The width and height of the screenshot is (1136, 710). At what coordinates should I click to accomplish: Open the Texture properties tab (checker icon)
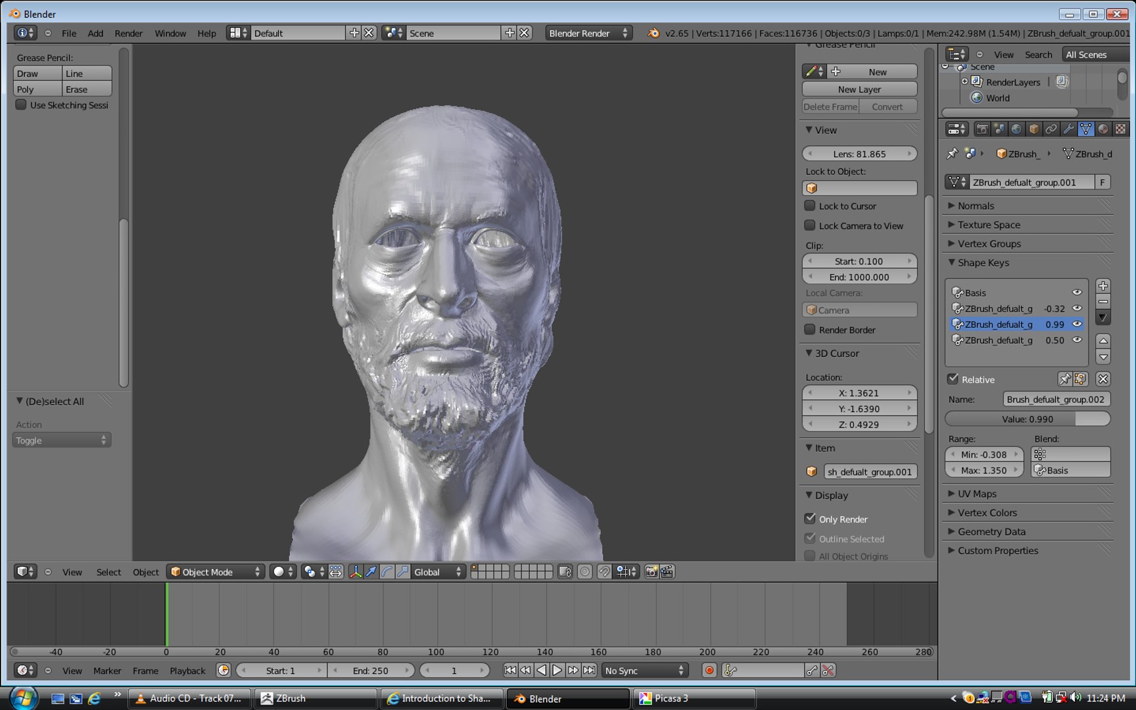pyautogui.click(x=1120, y=129)
